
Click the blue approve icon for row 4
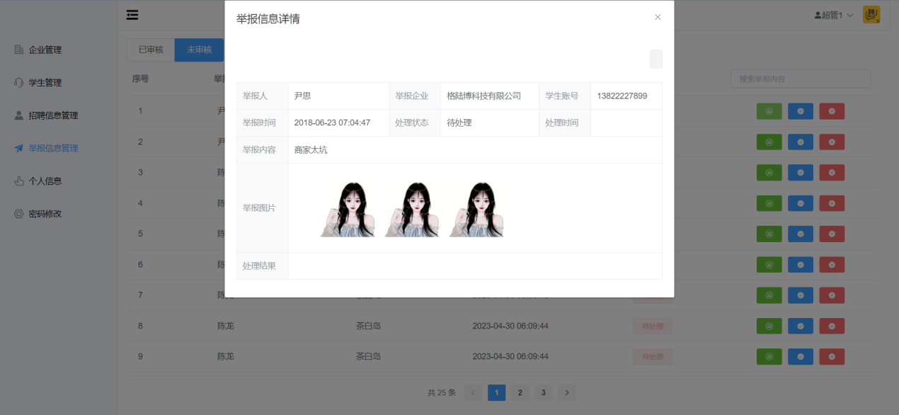801,203
